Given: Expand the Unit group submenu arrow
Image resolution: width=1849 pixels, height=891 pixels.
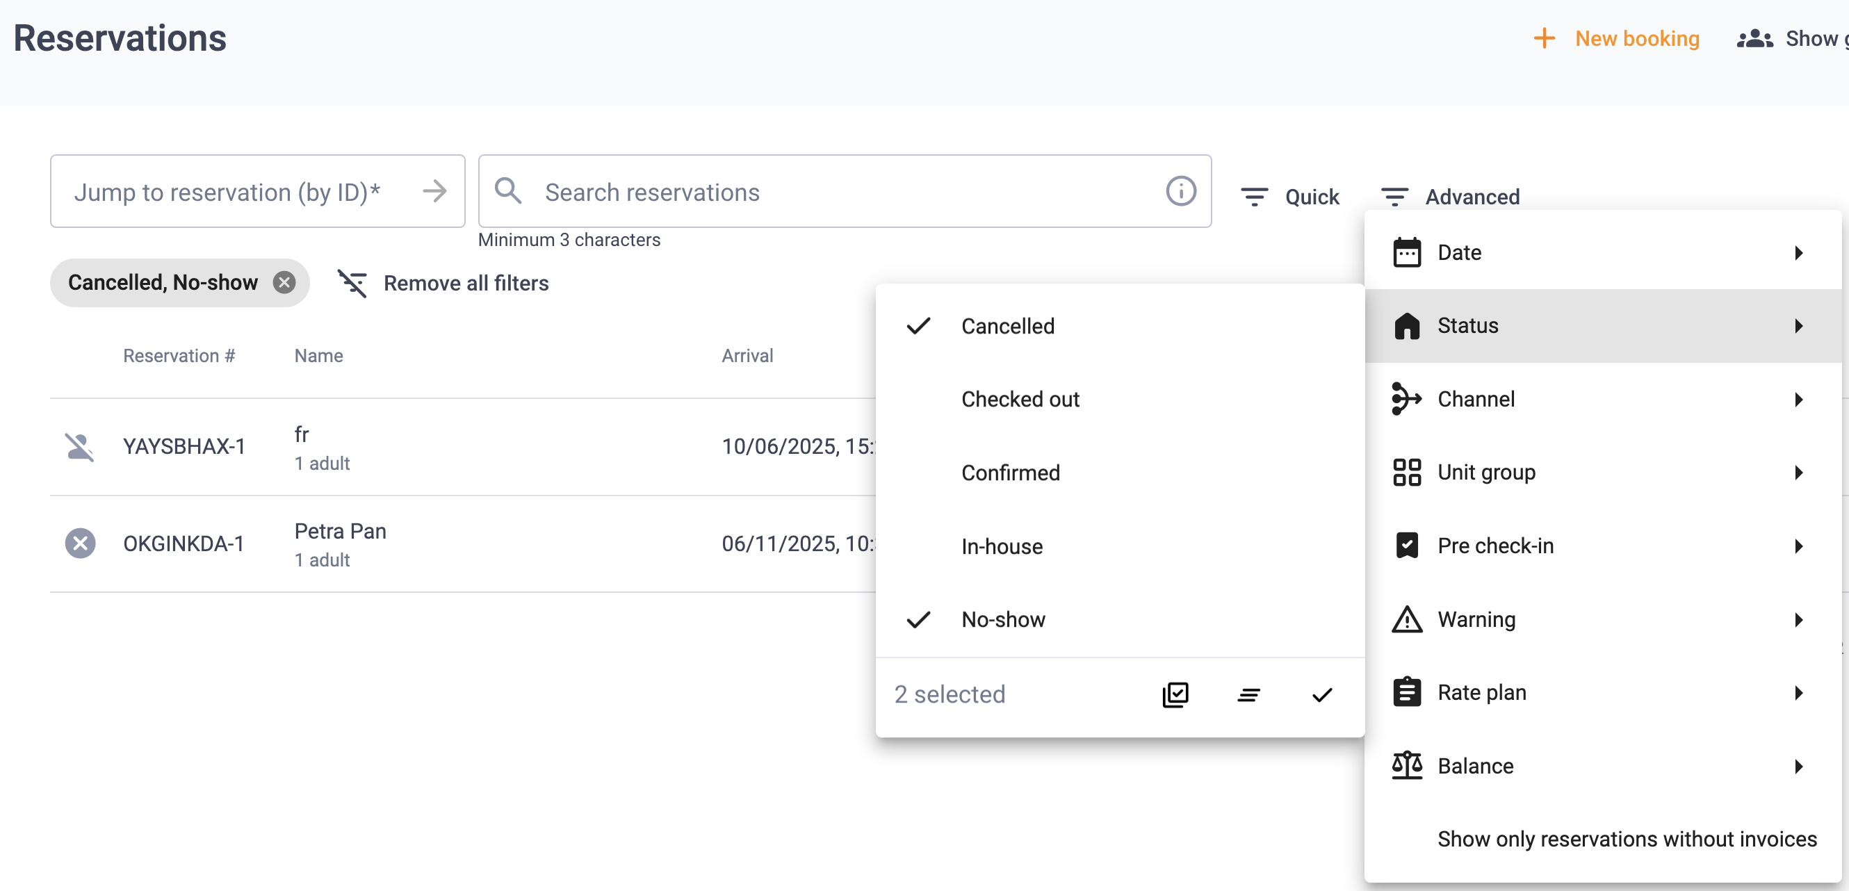Looking at the screenshot, I should [1798, 472].
